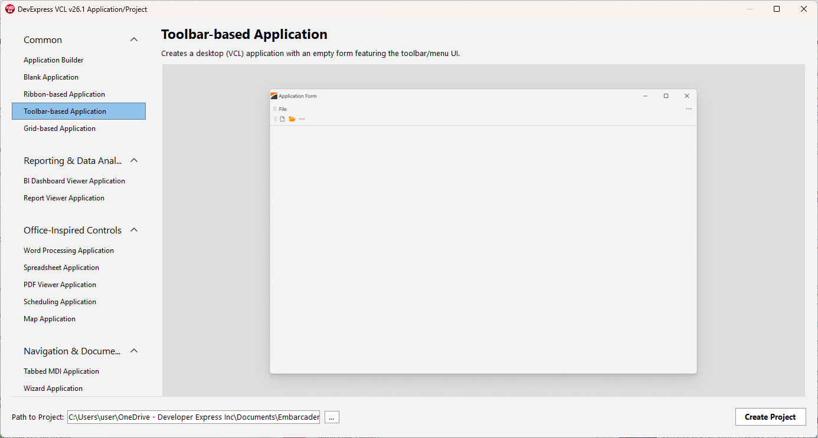Screen dimensions: 818x438
Task: Select BI Dashboard Viewer Application
Action: click(78, 181)
